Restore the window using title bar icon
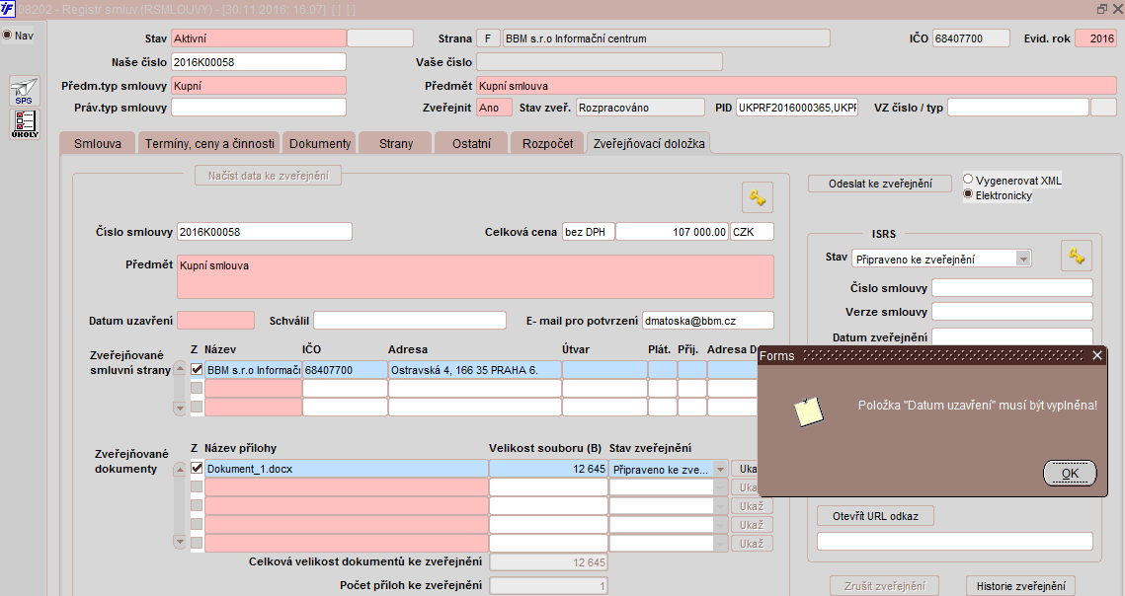1125x596 pixels. [x=1102, y=9]
